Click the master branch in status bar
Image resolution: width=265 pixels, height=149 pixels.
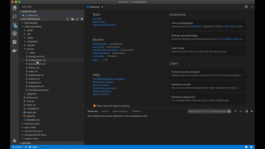click(x=17, y=147)
